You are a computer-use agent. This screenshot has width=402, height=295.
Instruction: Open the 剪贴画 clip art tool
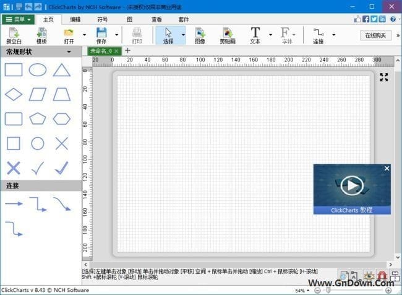click(228, 36)
